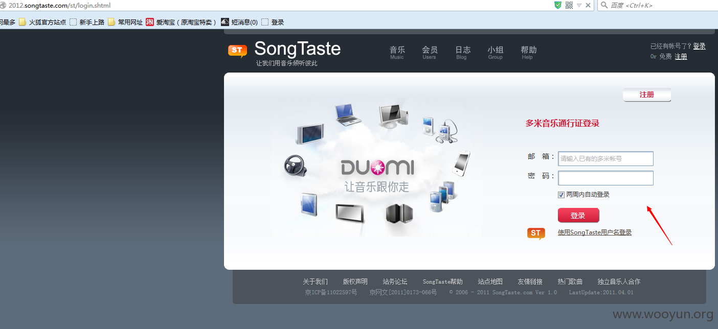The image size is (718, 329).
Task: Open the 爱淘宝 bookmark with red icon
Action: (x=182, y=22)
